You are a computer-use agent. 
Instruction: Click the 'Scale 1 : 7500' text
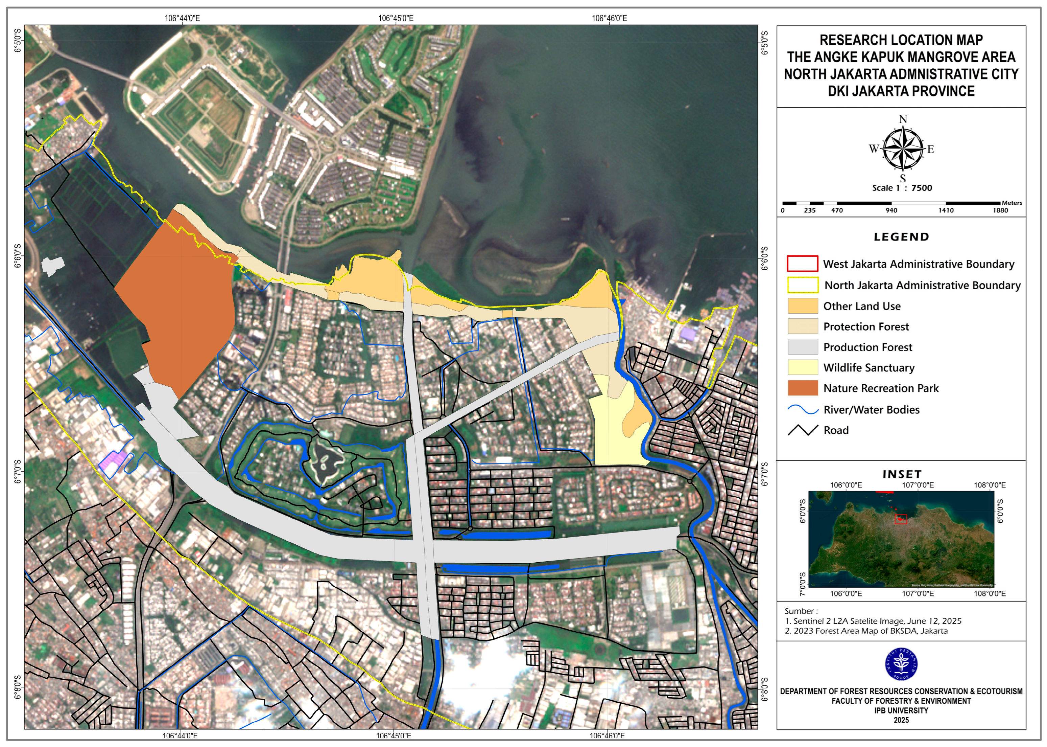(x=902, y=188)
